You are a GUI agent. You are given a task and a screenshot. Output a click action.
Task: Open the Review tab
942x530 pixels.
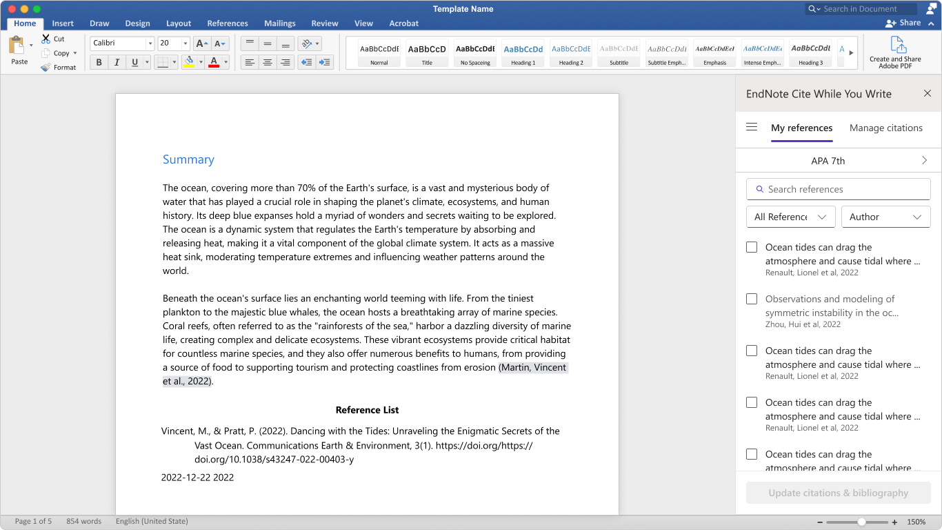point(325,23)
